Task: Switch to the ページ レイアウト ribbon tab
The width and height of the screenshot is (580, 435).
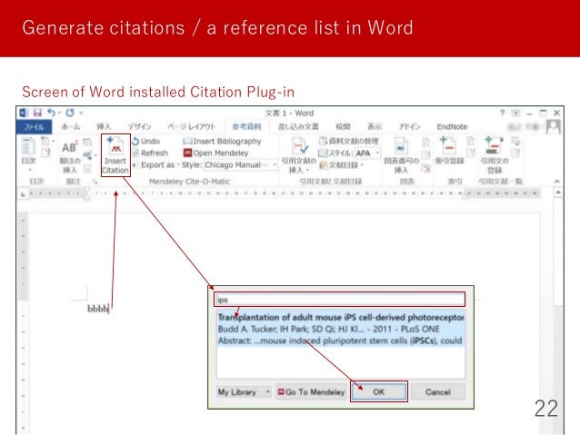Action: click(x=191, y=127)
